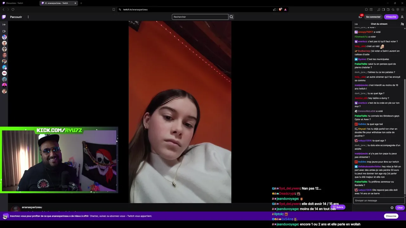Click into Envoyer un message chat input
Image resolution: width=406 pixels, height=228 pixels.
pos(379,200)
